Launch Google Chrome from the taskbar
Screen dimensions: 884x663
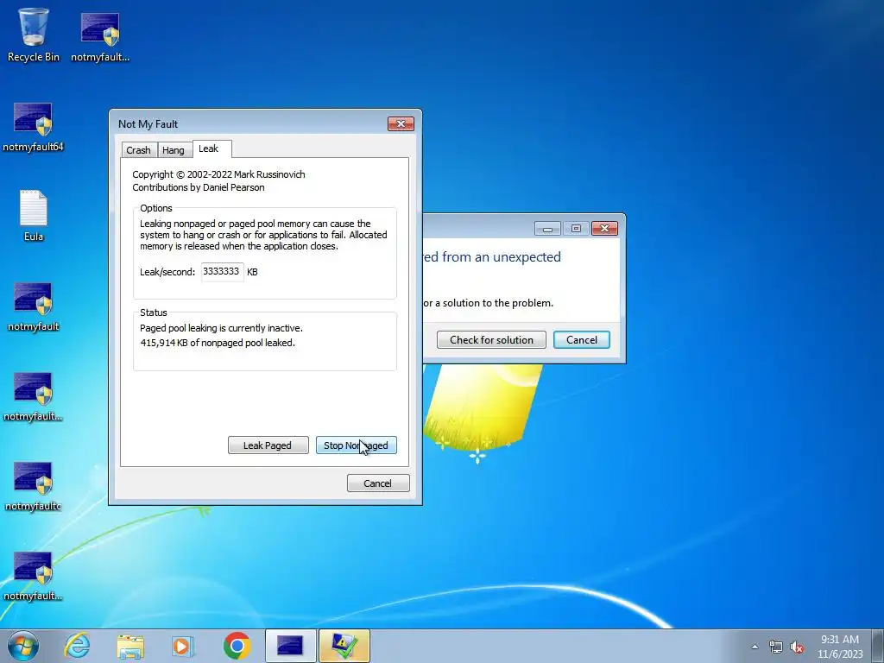(237, 646)
